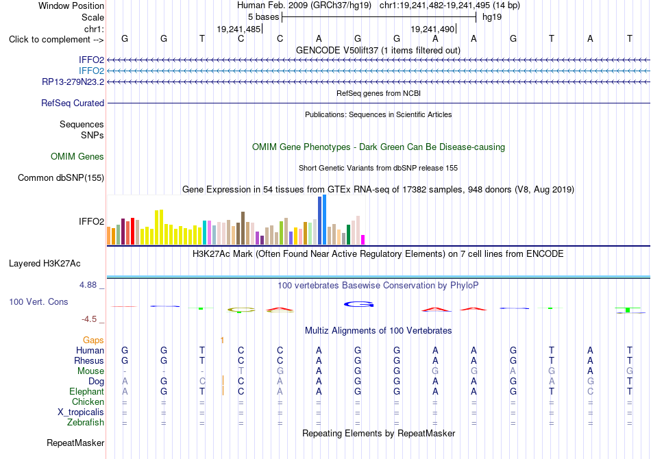The width and height of the screenshot is (651, 459).
Task: Click the 19,241,490 position marker
Action: 432,29
